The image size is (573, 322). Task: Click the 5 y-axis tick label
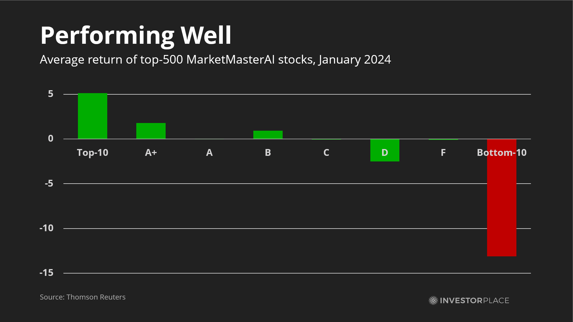point(51,94)
